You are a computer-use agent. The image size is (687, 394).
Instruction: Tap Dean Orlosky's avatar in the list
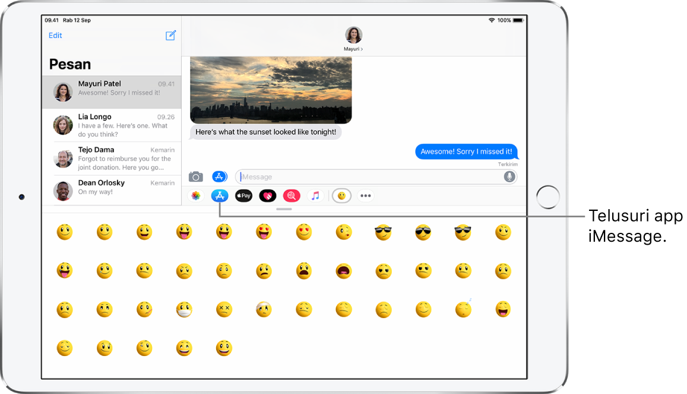[x=63, y=191]
